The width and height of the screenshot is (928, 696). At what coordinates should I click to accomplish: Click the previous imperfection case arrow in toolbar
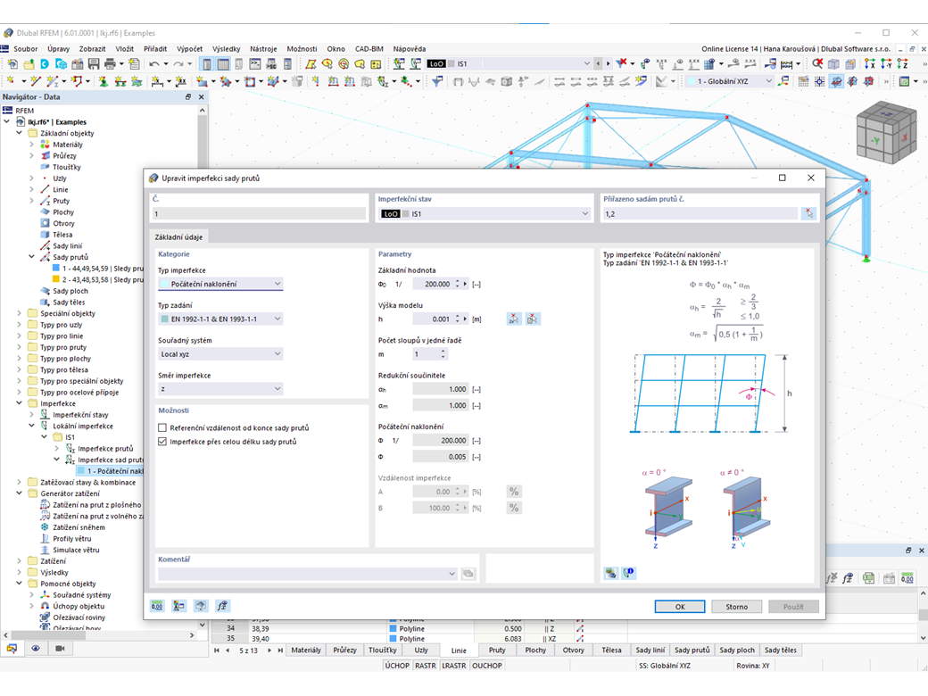599,64
